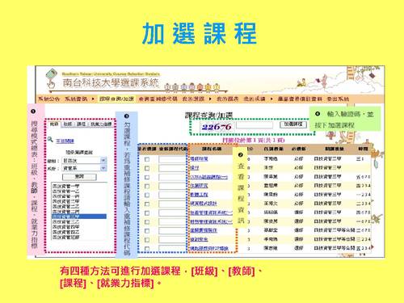Tick the checkbox in the sixth course row
This screenshot has width=404, height=303.
point(147,204)
